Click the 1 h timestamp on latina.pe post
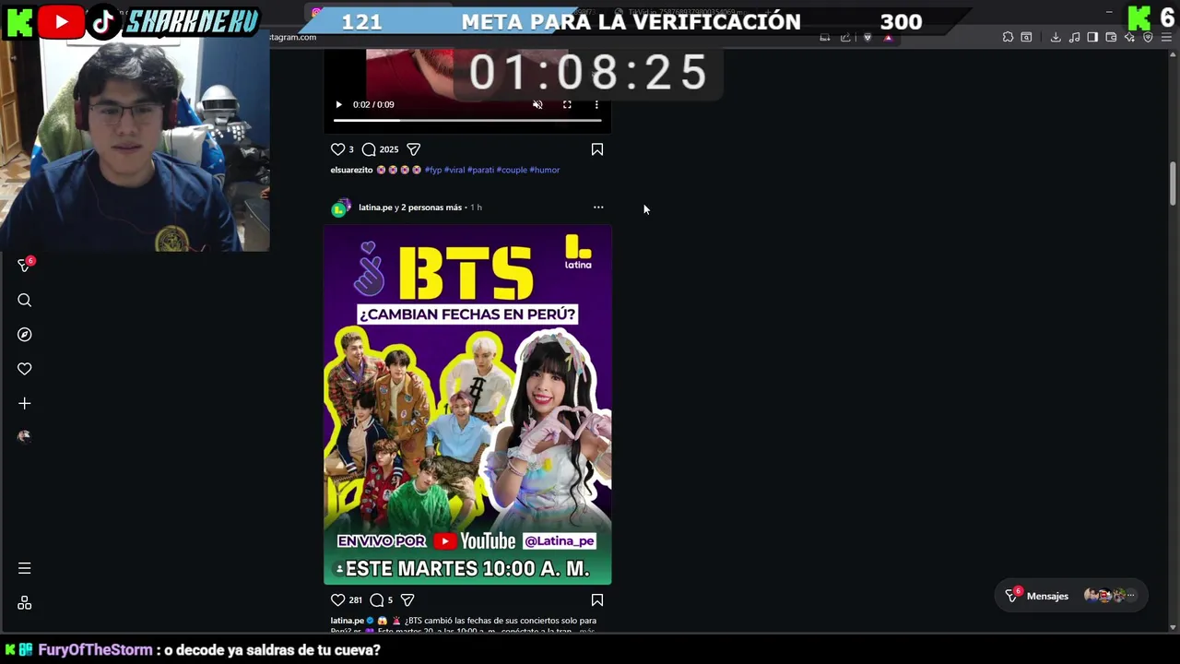This screenshot has width=1180, height=664. [476, 207]
